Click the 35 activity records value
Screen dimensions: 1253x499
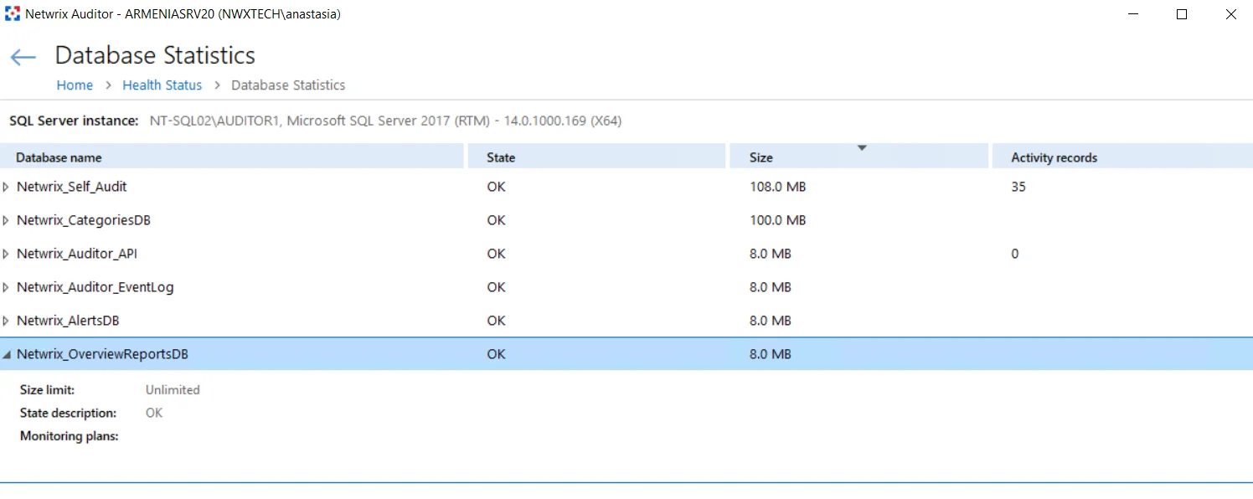pos(1018,187)
